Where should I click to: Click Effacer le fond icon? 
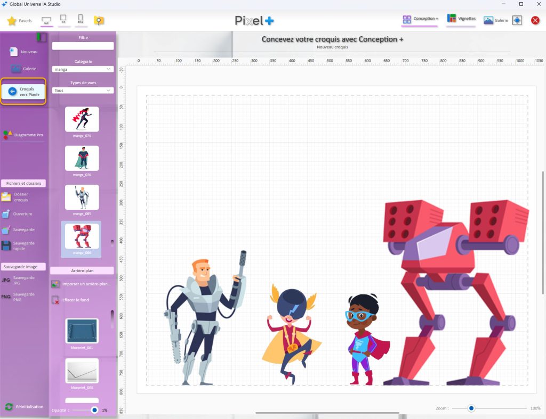(x=55, y=300)
